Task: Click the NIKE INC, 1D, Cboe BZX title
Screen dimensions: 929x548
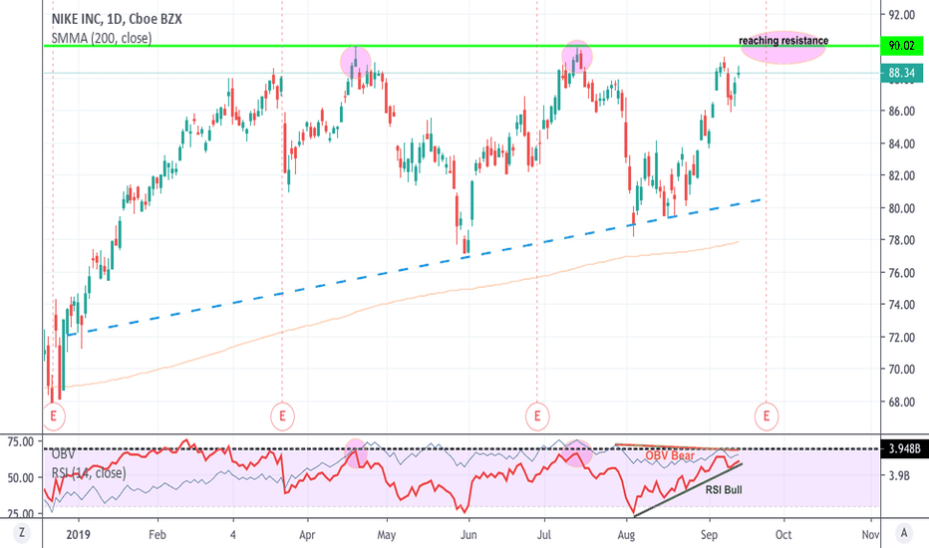Action: tap(117, 19)
